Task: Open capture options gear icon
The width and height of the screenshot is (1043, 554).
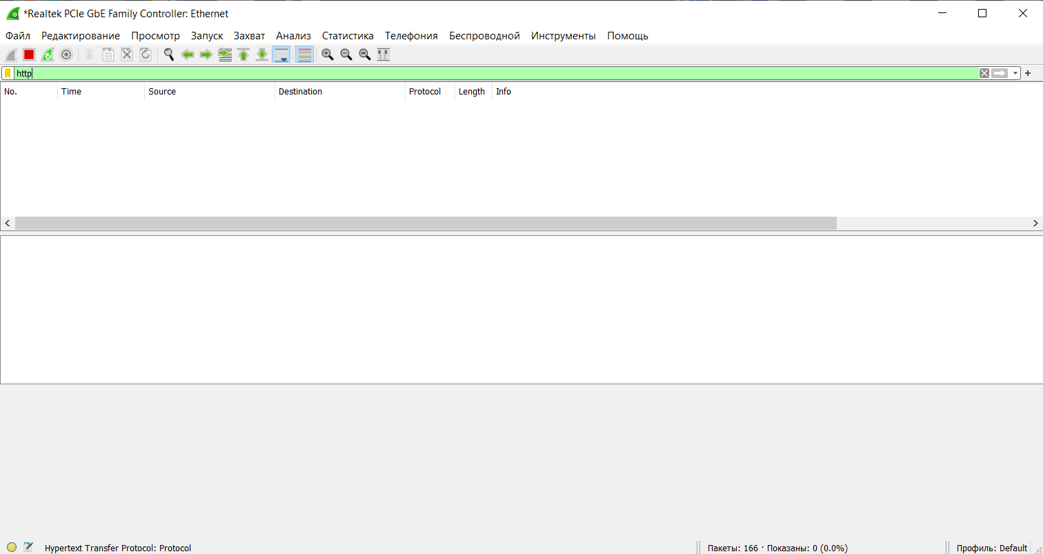Action: click(x=66, y=55)
